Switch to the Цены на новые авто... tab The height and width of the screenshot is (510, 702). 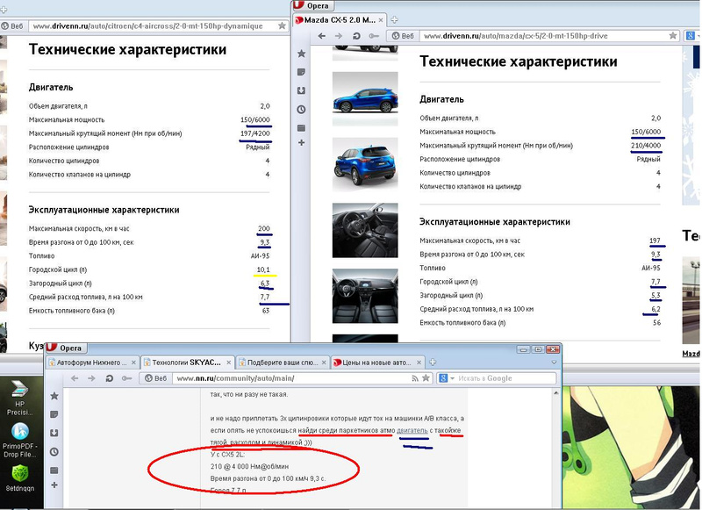[x=376, y=363]
